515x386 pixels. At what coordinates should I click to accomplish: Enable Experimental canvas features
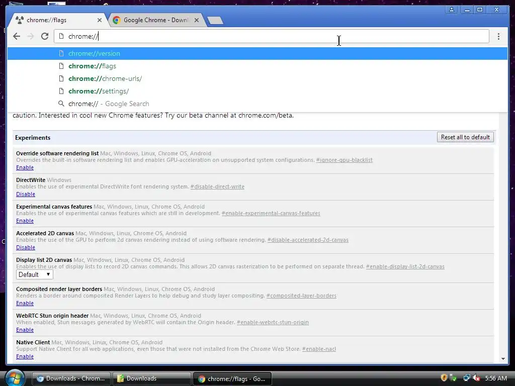coord(25,221)
